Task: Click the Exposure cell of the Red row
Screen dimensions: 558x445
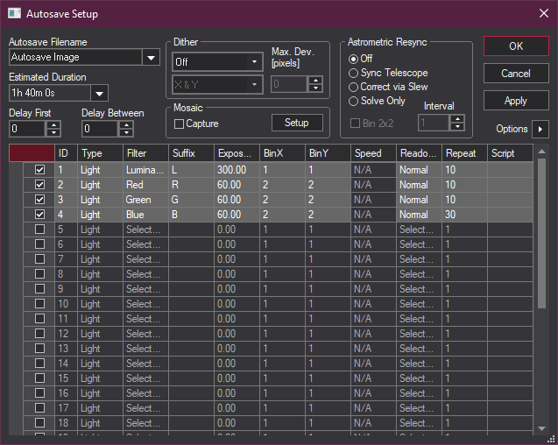Action: point(237,185)
